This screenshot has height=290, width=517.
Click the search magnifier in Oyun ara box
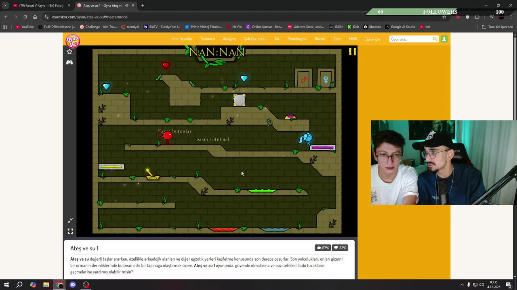click(435, 39)
